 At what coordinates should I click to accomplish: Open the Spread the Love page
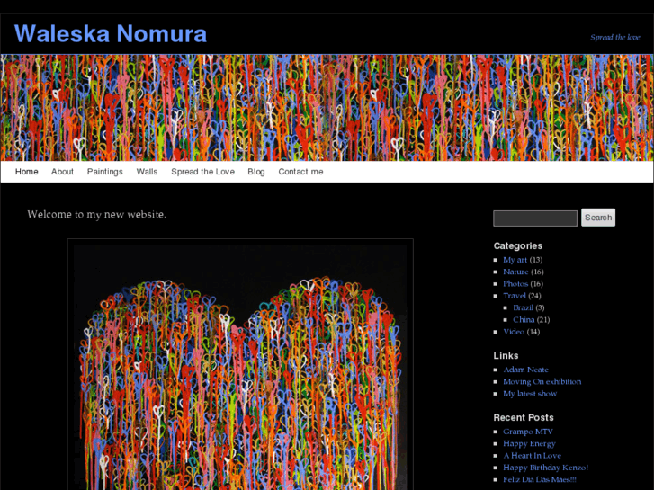tap(202, 172)
